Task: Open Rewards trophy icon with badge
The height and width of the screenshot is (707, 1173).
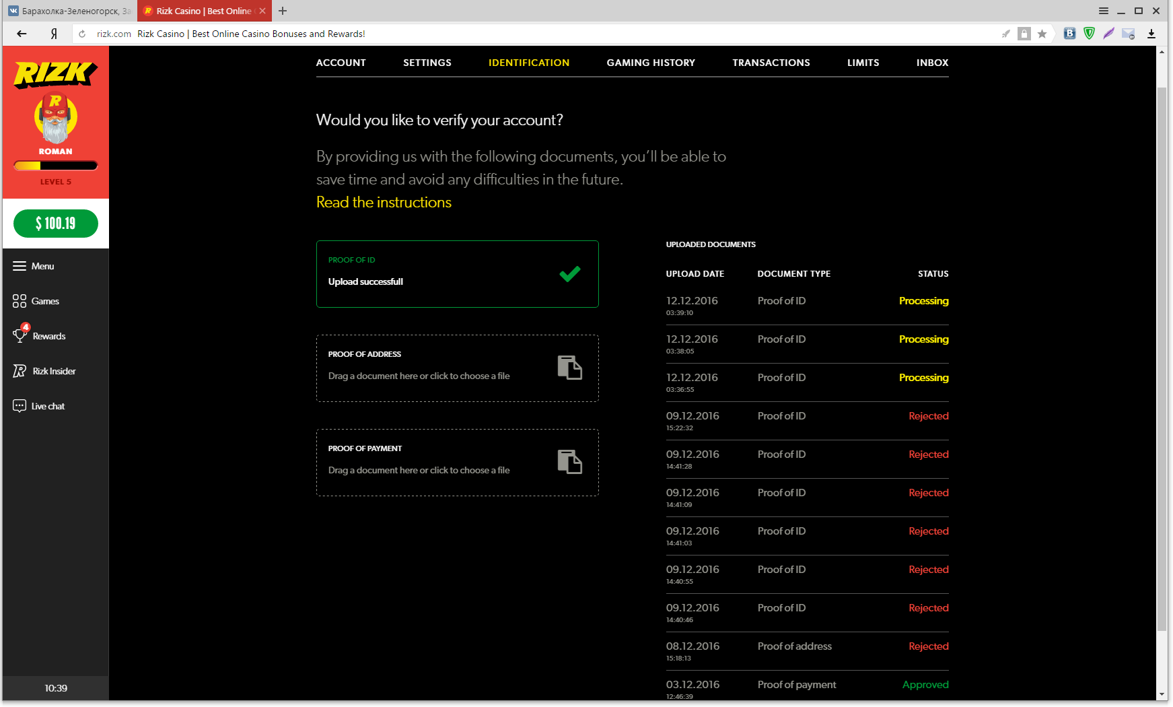Action: click(20, 335)
